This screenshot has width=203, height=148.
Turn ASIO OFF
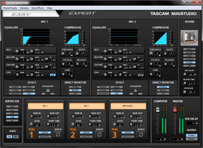pyautogui.click(x=15, y=136)
